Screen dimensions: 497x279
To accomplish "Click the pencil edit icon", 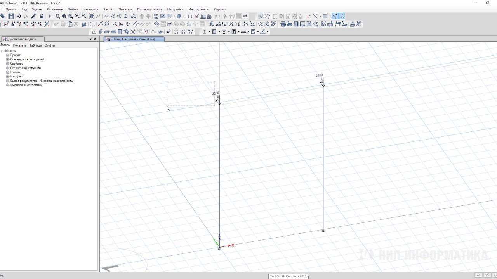I will click(33, 16).
